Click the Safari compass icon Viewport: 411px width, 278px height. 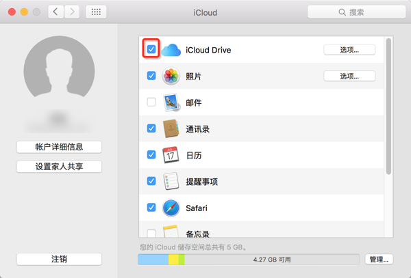pos(171,208)
